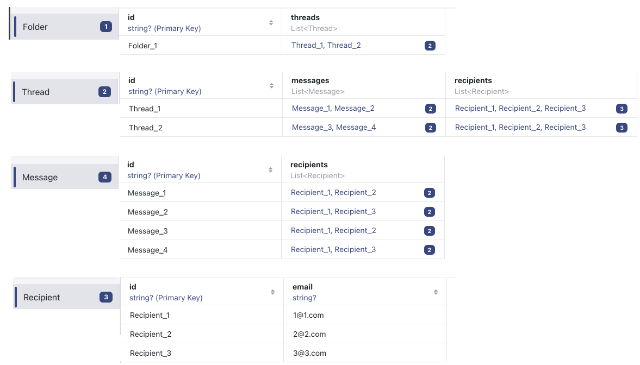Sort the Thread table by id

coord(270,85)
